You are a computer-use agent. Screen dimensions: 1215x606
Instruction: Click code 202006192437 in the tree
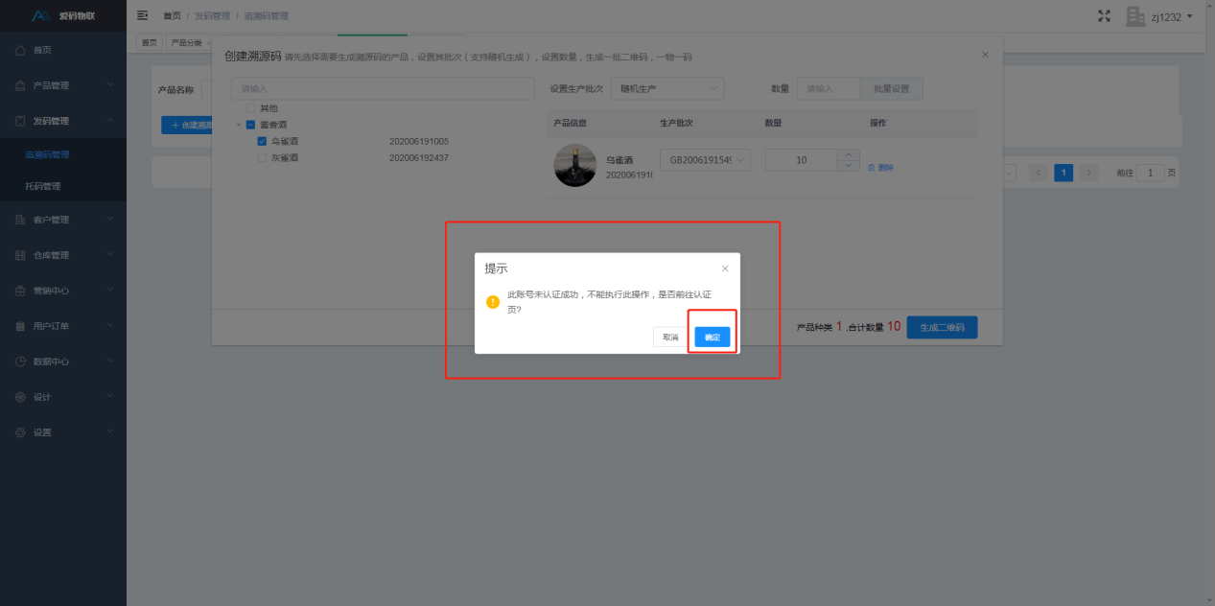[419, 157]
